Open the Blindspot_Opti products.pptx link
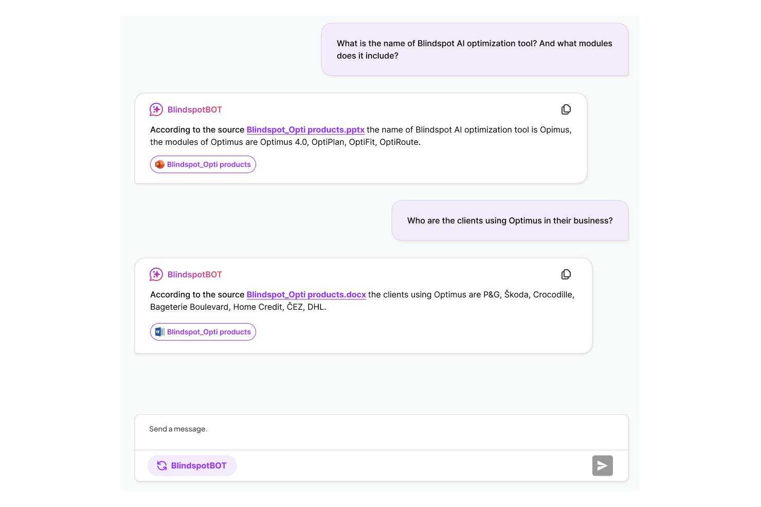 coord(305,130)
